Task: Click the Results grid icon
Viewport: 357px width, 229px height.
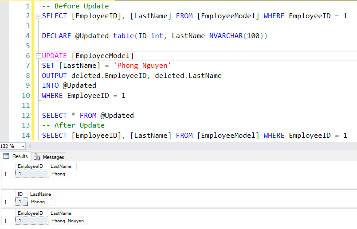Action: pyautogui.click(x=6, y=156)
